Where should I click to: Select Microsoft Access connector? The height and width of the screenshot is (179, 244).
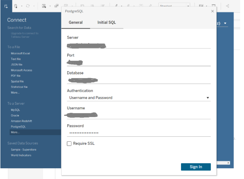coord(22,70)
